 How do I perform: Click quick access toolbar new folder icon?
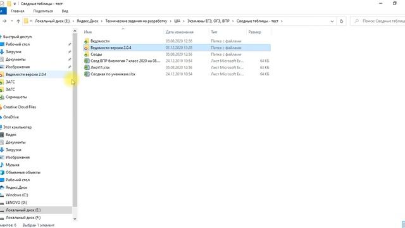pos(9,4)
